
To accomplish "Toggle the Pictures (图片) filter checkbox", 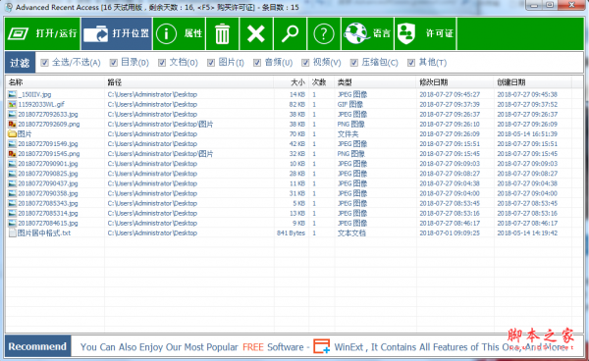I will tap(211, 63).
